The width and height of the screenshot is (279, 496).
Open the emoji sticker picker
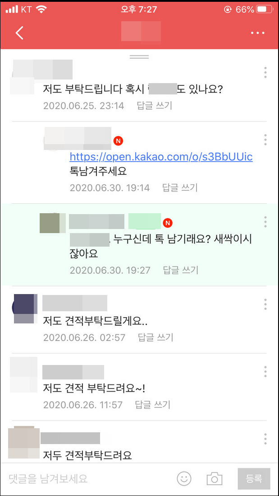184,478
